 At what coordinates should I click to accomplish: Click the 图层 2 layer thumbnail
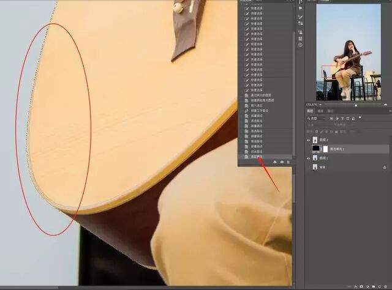(315, 140)
